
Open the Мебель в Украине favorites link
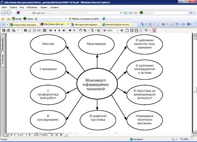point(85,19)
